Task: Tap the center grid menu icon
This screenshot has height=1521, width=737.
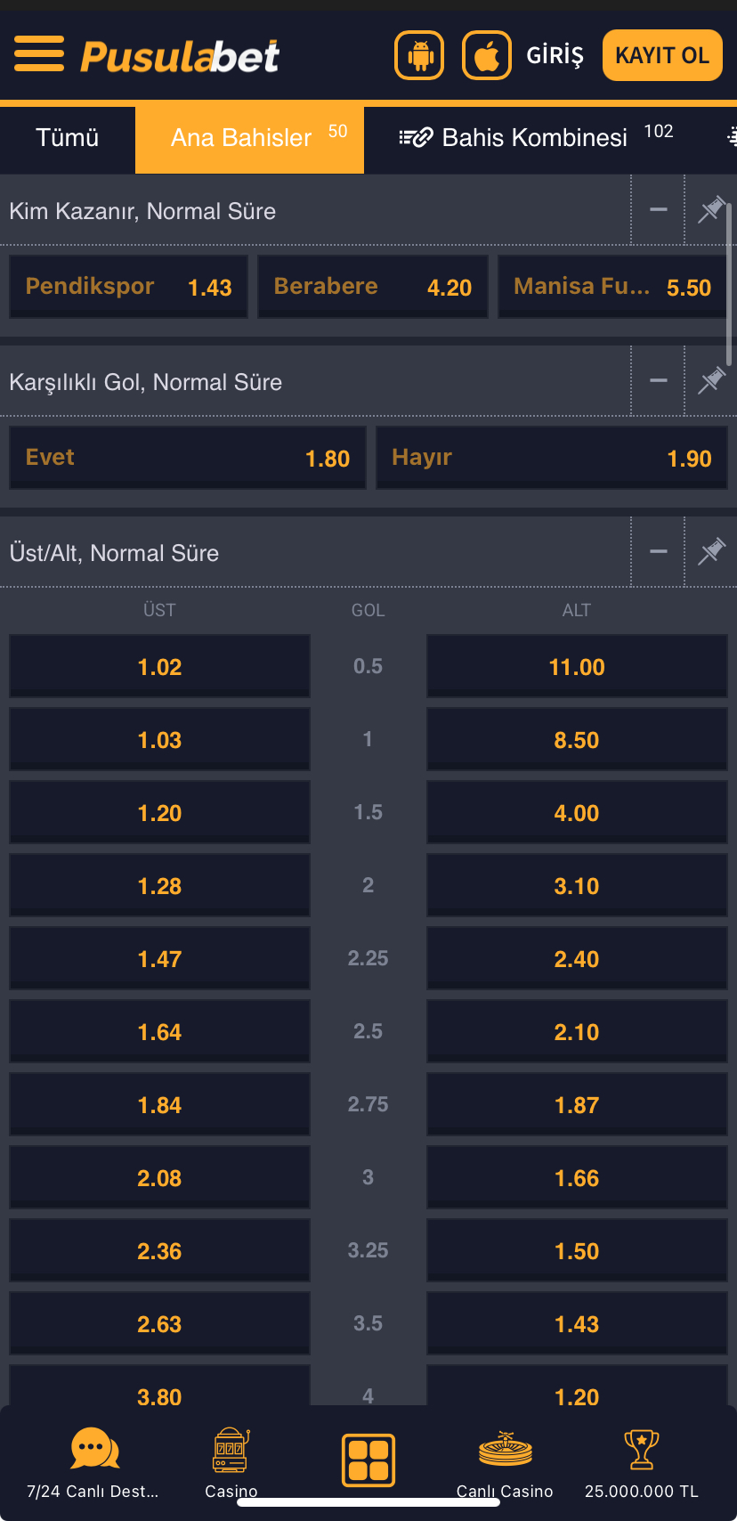Action: point(368,1460)
